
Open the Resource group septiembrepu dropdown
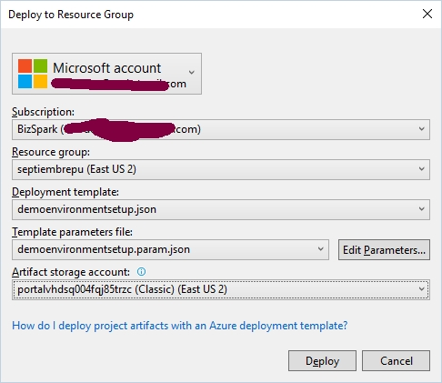point(221,169)
